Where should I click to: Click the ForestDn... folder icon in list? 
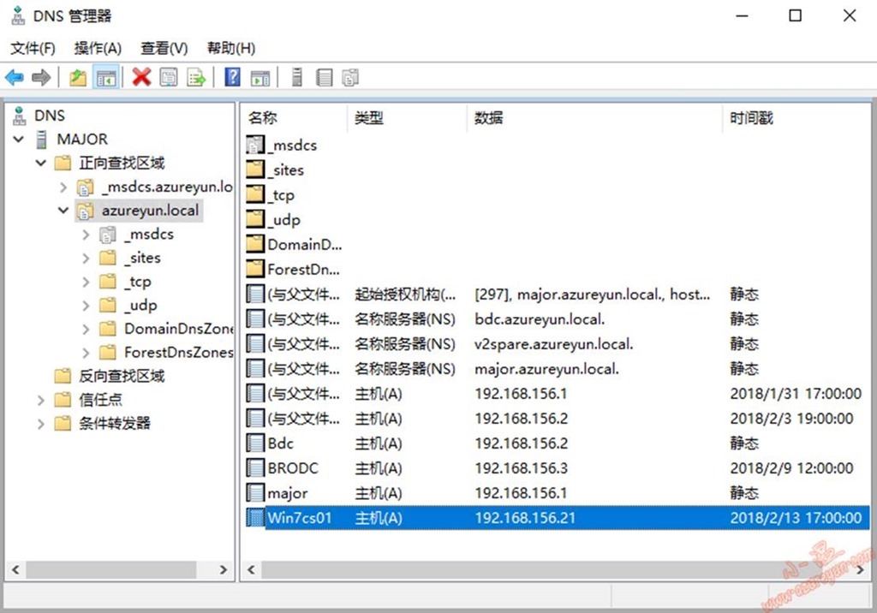pyautogui.click(x=255, y=270)
